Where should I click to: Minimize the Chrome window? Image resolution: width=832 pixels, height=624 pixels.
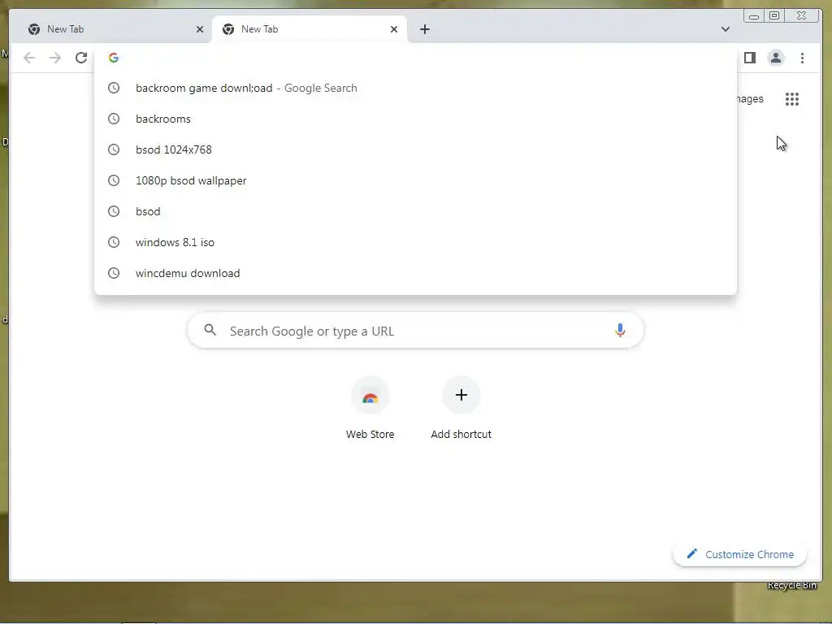pyautogui.click(x=753, y=16)
